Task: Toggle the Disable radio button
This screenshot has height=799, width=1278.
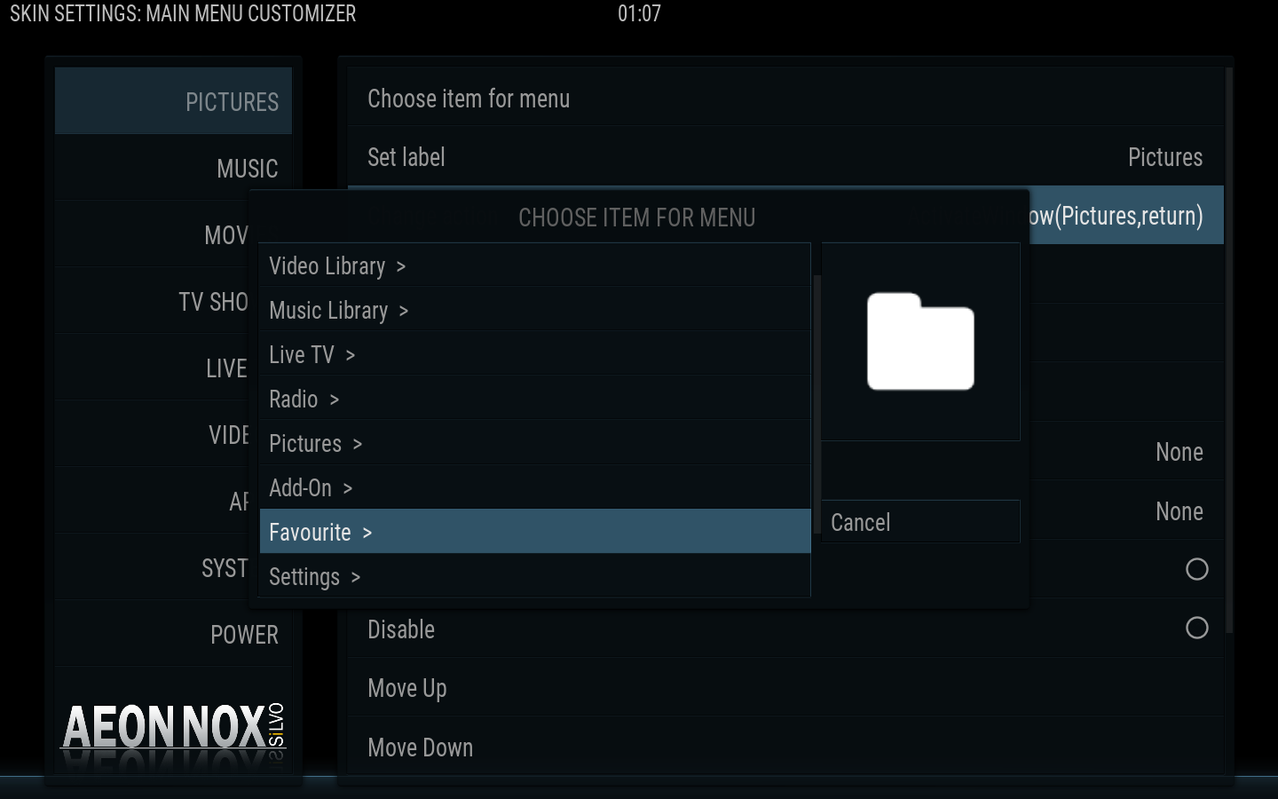Action: [1196, 629]
